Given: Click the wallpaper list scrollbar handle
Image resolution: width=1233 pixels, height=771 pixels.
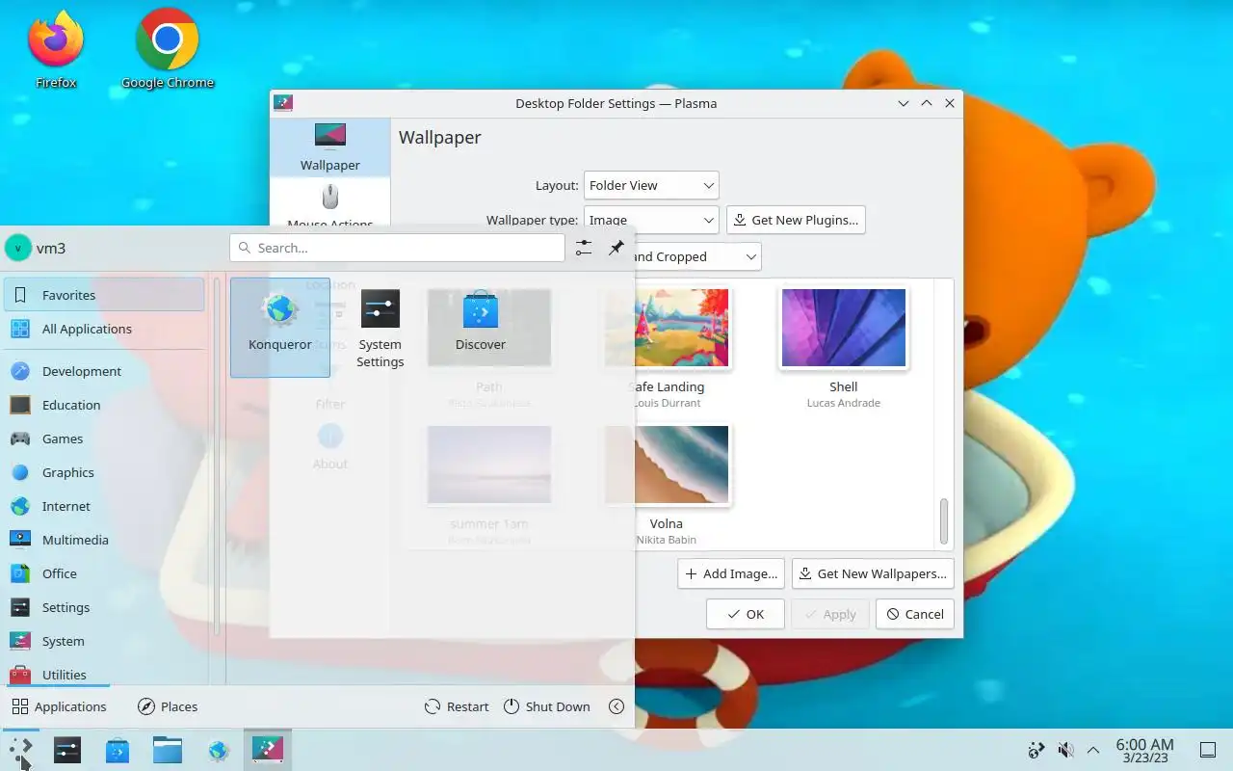Looking at the screenshot, I should click(x=944, y=521).
